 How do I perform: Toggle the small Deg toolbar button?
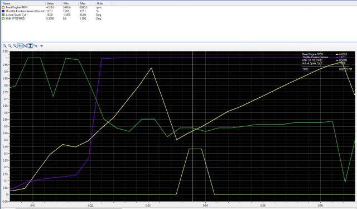35,46
